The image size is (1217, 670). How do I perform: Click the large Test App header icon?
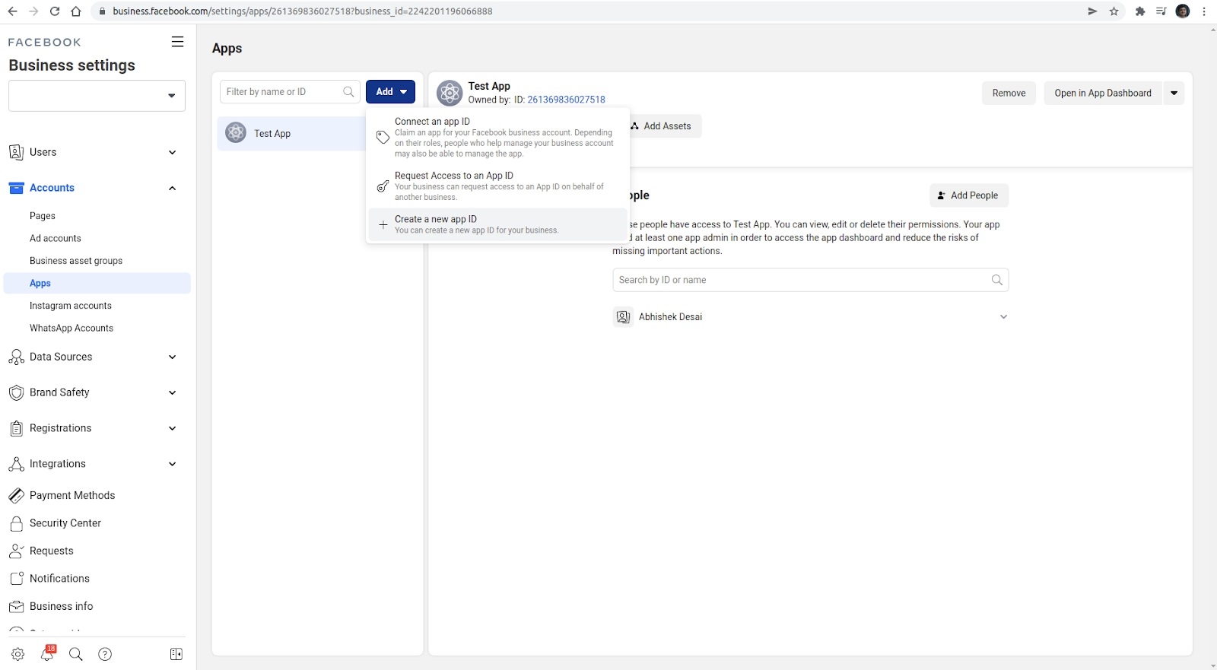450,93
